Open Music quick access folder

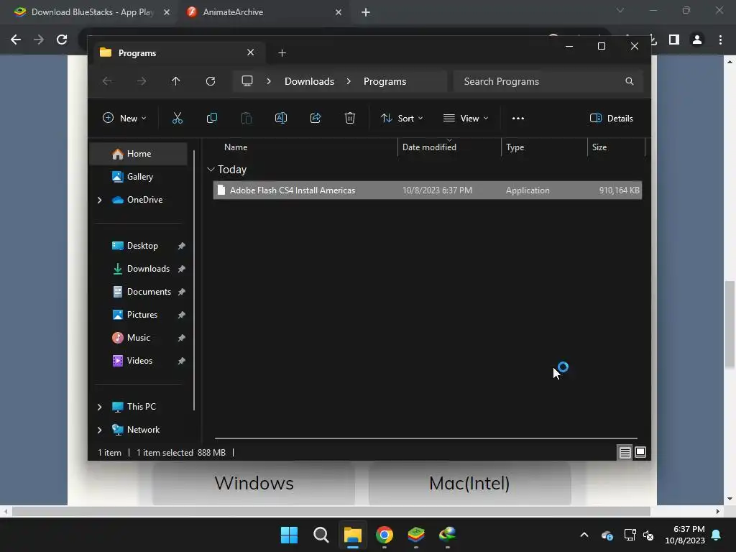138,338
